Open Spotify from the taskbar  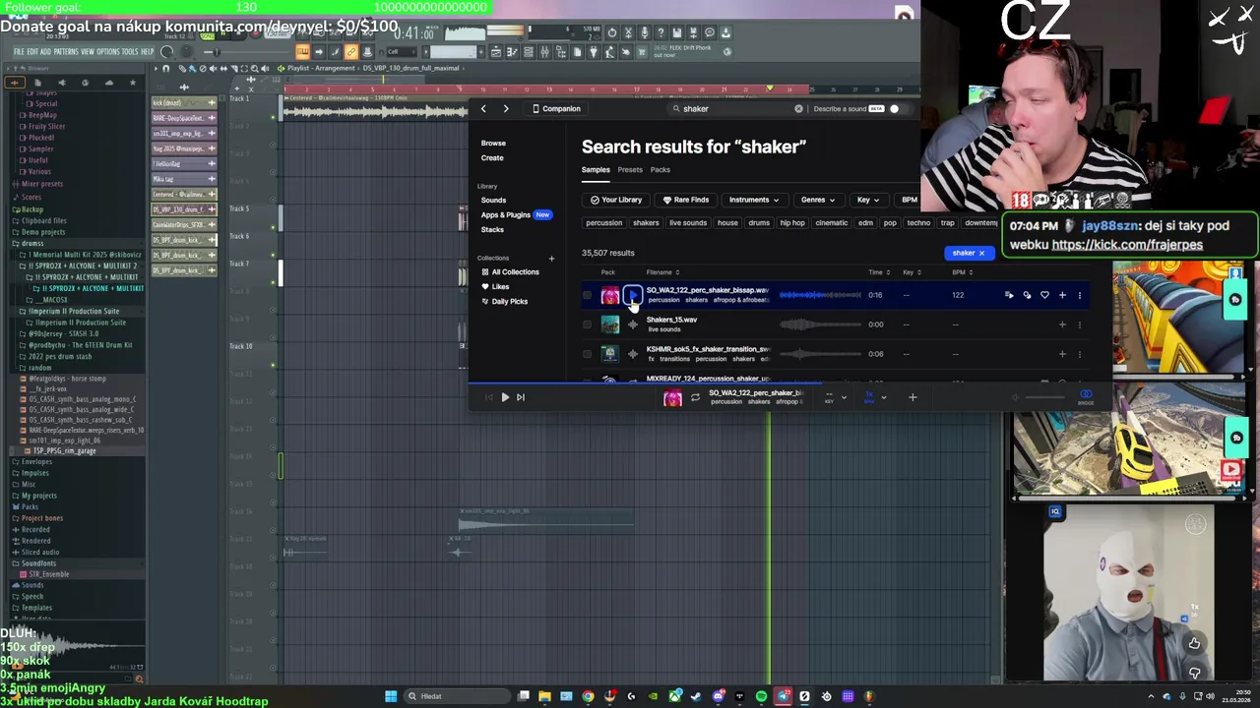[x=761, y=696]
